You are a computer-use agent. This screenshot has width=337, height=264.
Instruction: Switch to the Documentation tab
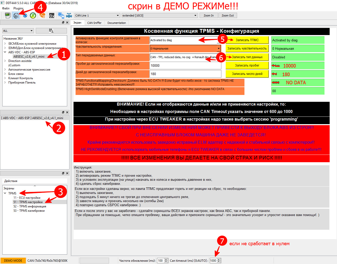tap(117, 23)
